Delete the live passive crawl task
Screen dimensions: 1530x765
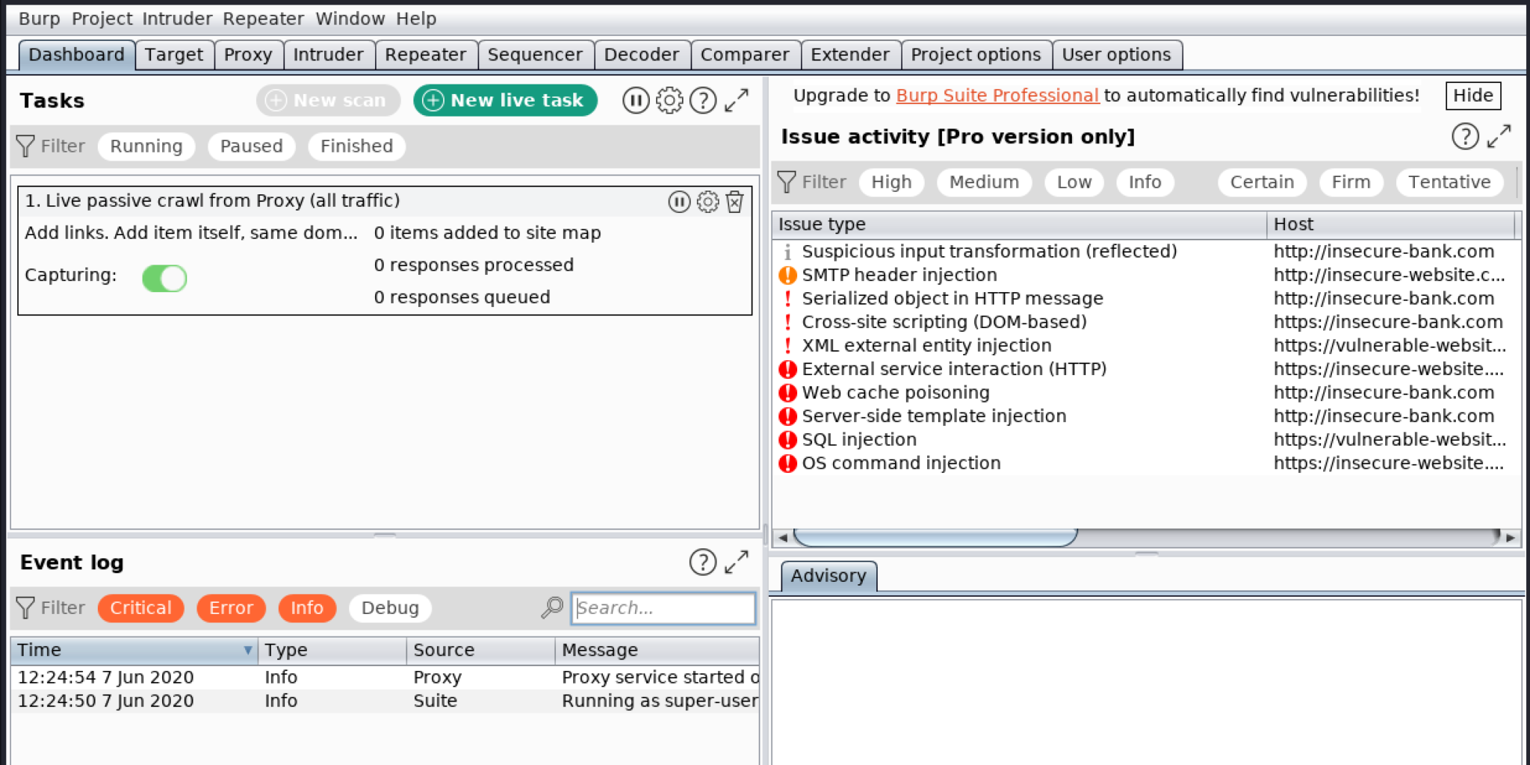735,202
